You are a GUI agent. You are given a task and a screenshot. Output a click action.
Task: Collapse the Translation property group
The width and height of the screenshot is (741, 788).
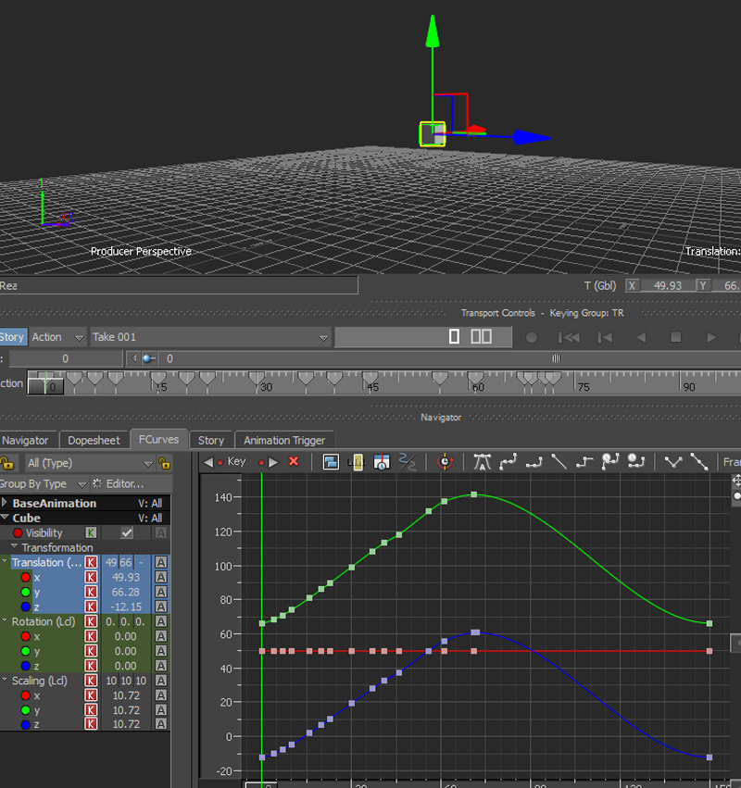point(5,561)
